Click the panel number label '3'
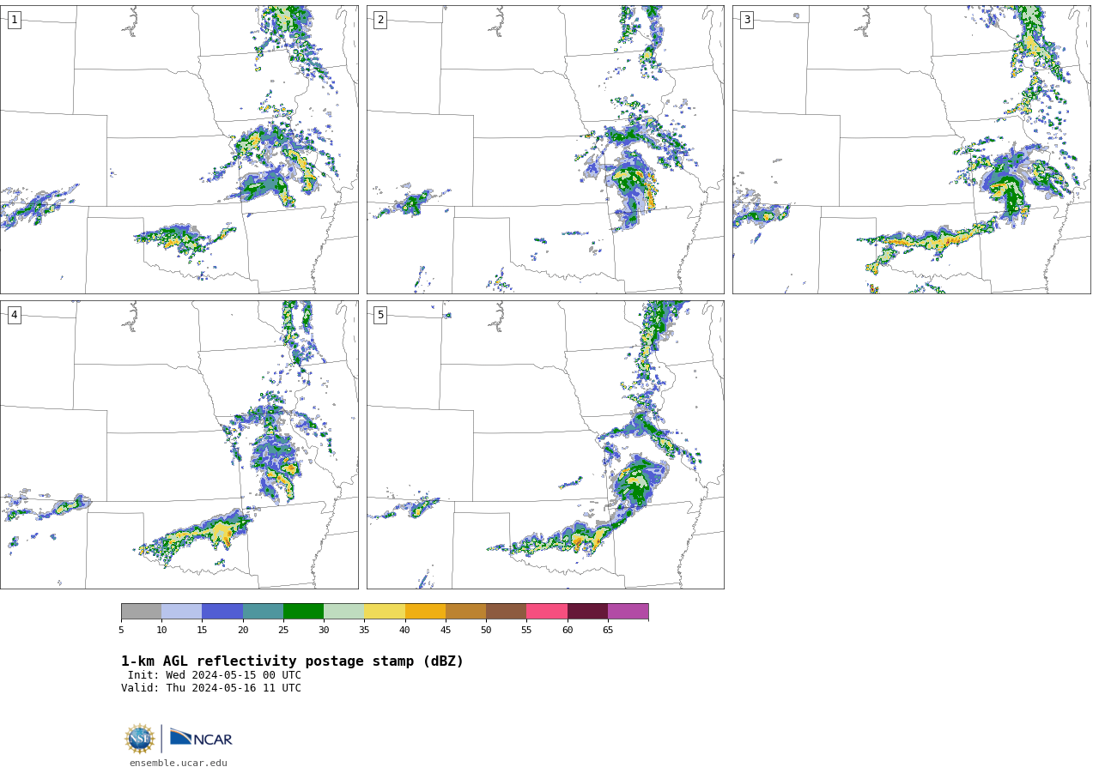Image resolution: width=1099 pixels, height=773 pixels. [746, 20]
